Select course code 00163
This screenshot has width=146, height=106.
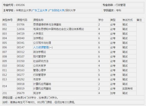[21, 70]
